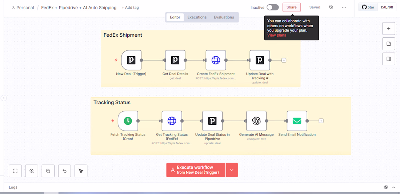Click the Share button
This screenshot has height=194, width=400.
click(291, 7)
